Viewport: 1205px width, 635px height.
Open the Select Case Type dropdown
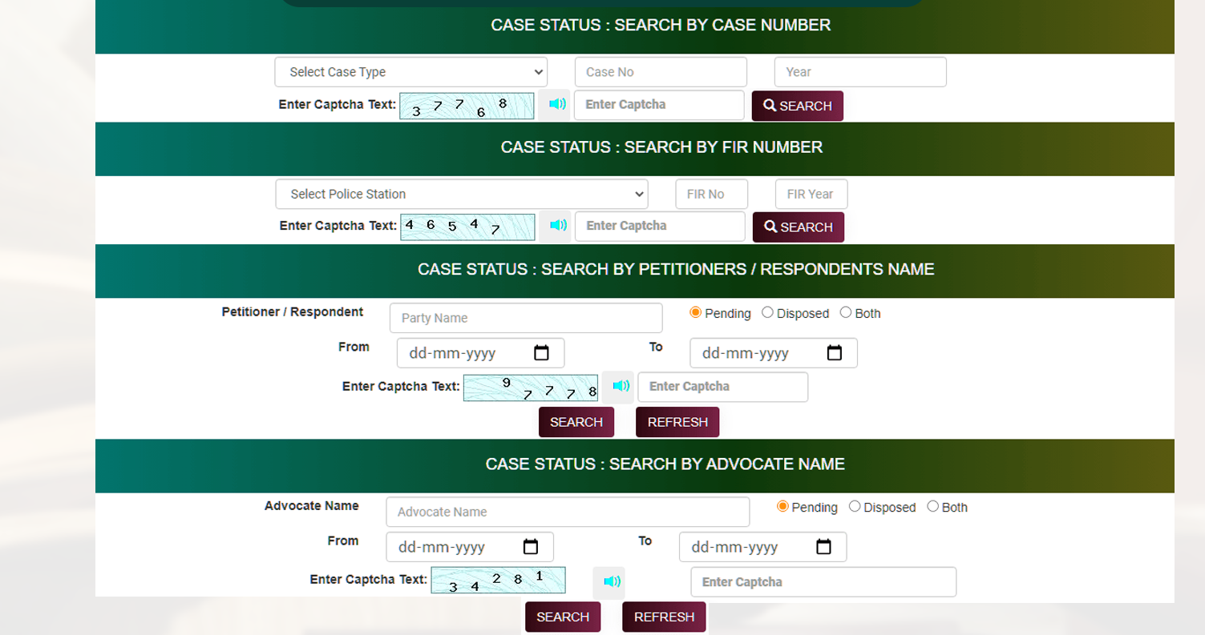click(410, 71)
